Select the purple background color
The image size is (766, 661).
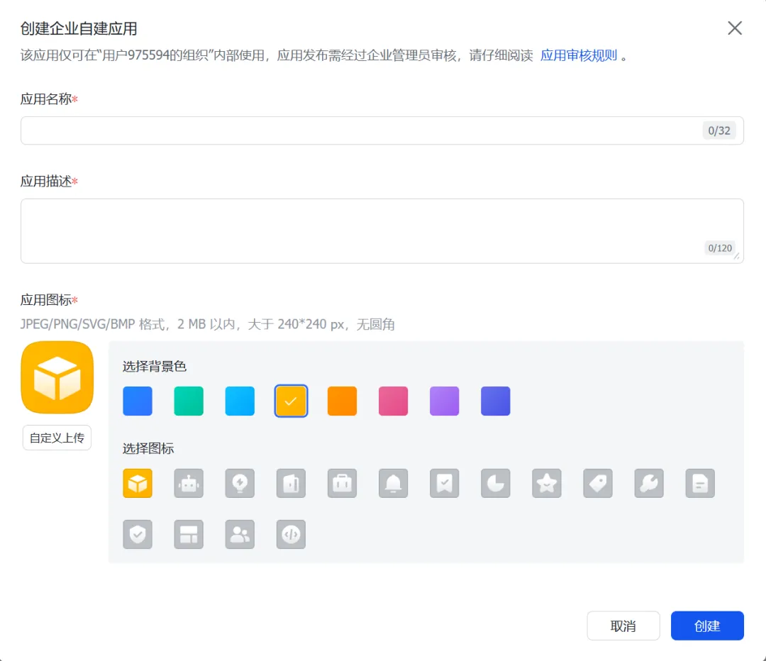[444, 401]
